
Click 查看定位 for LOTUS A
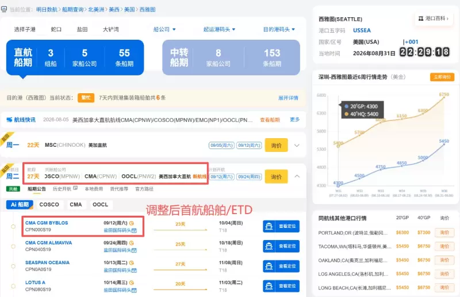click(281, 286)
